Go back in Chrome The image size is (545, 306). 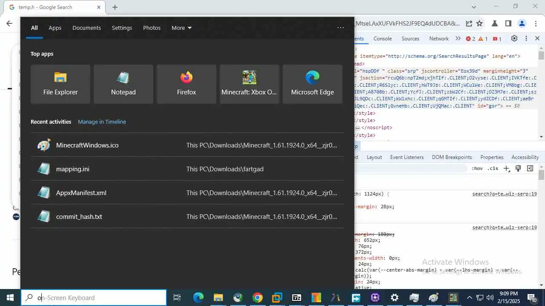tap(9, 23)
